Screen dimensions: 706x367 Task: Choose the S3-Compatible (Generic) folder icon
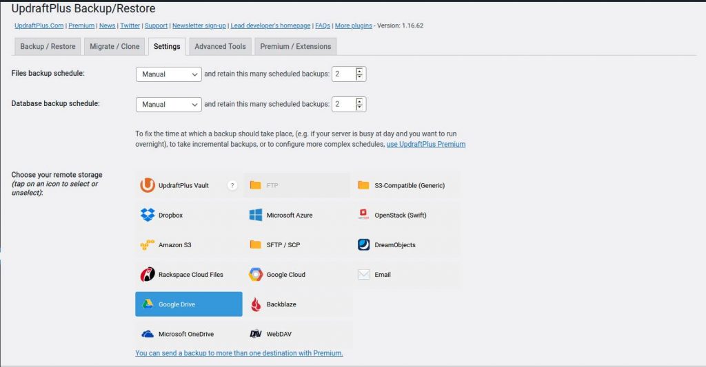[x=363, y=185]
